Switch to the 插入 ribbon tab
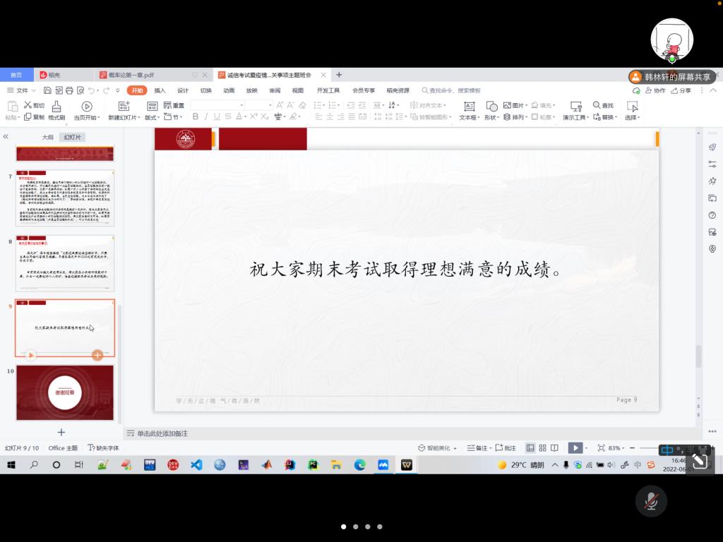723x542 pixels. tap(160, 90)
